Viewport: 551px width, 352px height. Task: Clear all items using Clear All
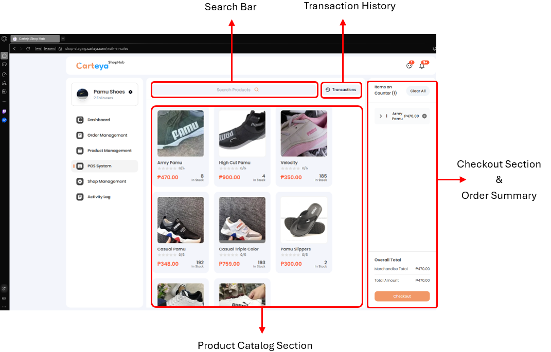(x=418, y=91)
